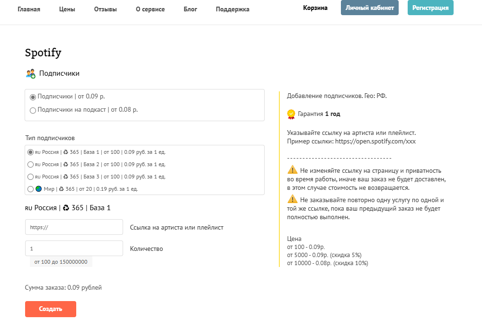Choose the Мир subscriber type radio
Viewport: 482px width, 320px height.
tap(30, 189)
